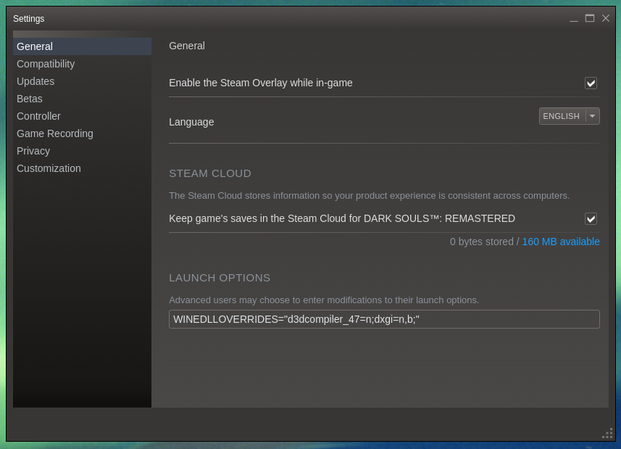Click the window resize grip icon
This screenshot has width=621, height=449.
[x=607, y=434]
